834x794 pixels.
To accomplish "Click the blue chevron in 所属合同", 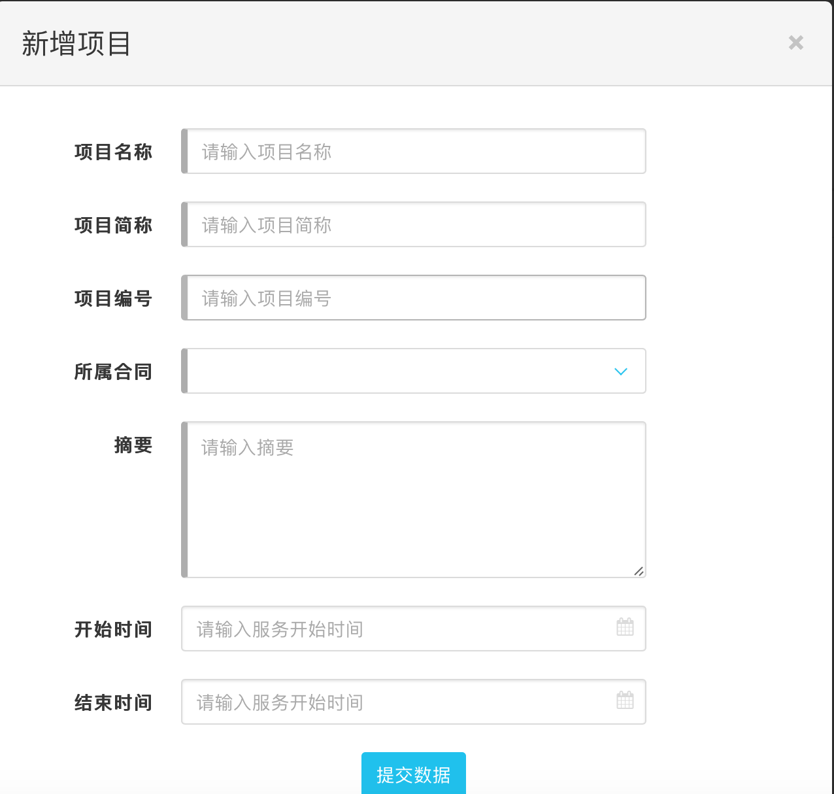I will (620, 371).
